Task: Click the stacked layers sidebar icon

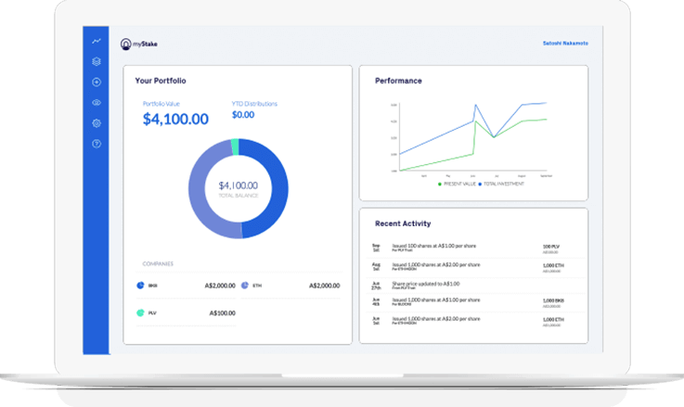Action: point(97,62)
